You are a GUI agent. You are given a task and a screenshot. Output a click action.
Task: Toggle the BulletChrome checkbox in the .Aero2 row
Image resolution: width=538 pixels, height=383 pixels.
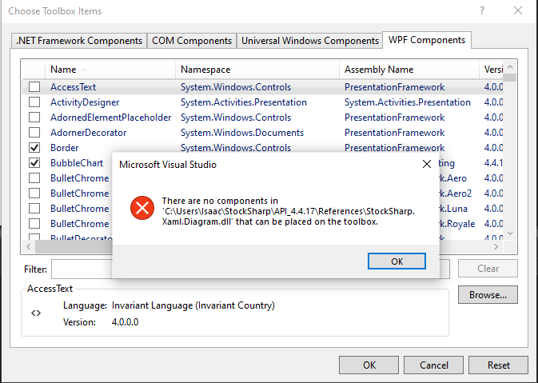point(34,193)
